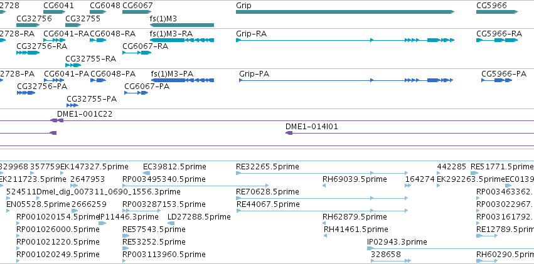Click the CG5966 gene glyph
534x264 pixels.
point(497,12)
